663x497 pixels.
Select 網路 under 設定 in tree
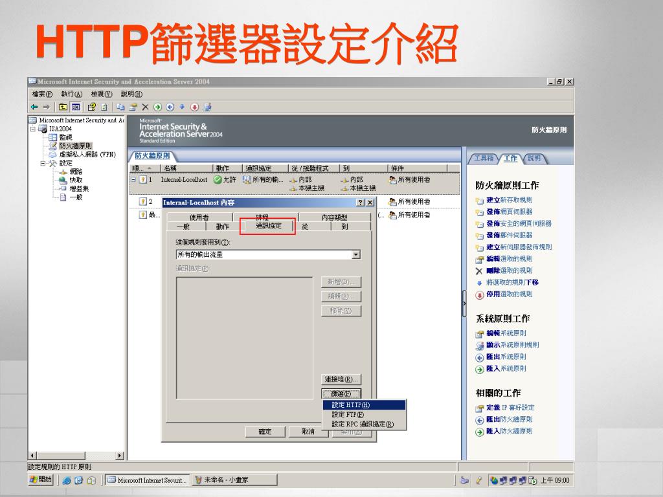tap(76, 171)
